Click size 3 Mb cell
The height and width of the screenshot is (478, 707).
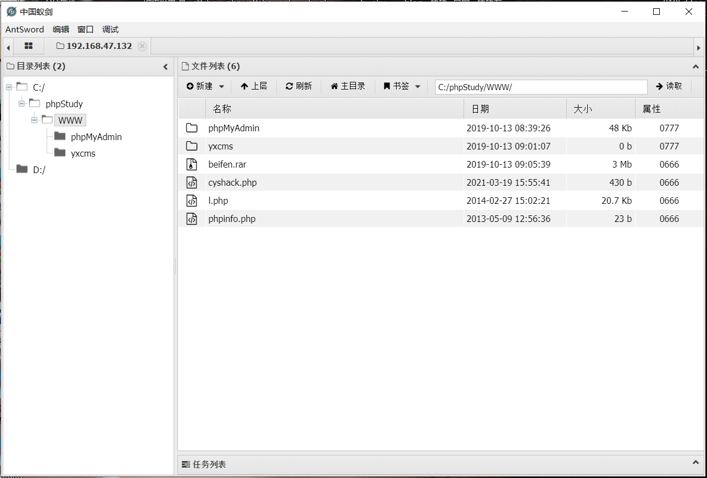pos(621,164)
